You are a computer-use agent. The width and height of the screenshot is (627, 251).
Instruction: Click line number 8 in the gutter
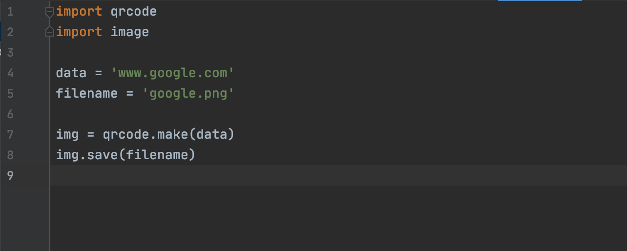pyautogui.click(x=10, y=155)
